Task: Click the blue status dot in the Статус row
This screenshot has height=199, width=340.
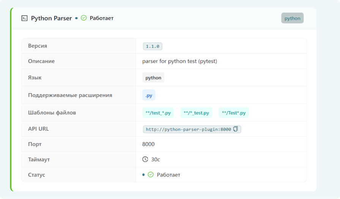Action: (x=143, y=175)
